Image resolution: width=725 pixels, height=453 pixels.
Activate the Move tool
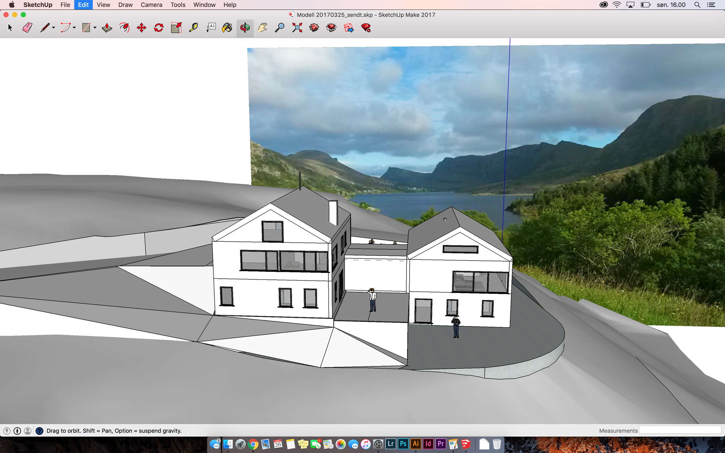141,28
